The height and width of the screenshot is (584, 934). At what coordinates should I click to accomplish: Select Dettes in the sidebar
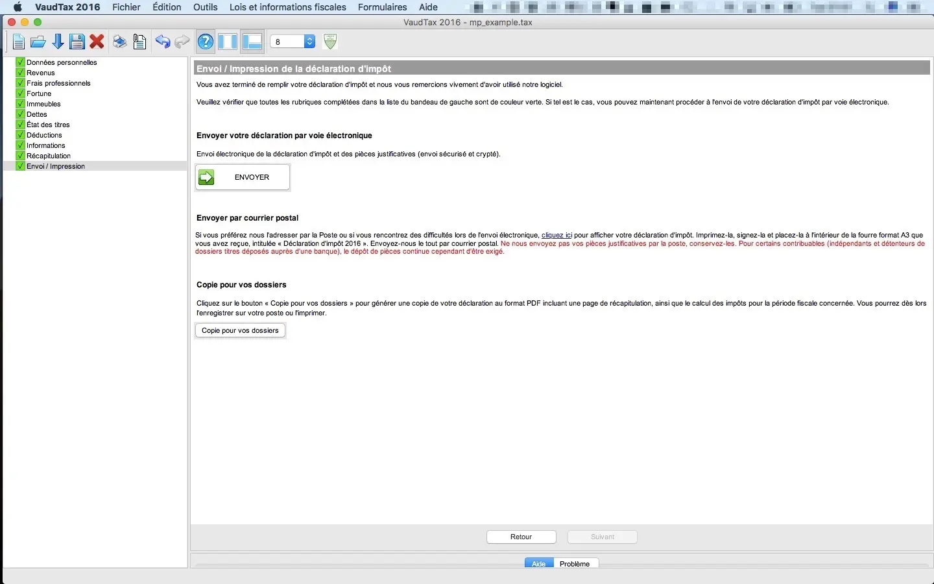37,114
